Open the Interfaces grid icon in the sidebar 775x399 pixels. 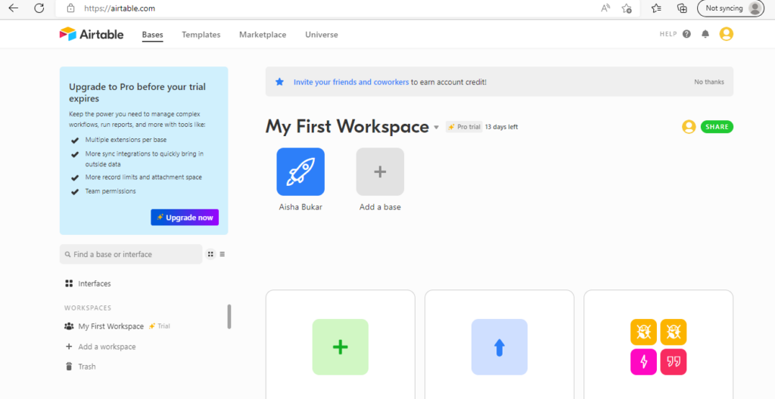[69, 283]
